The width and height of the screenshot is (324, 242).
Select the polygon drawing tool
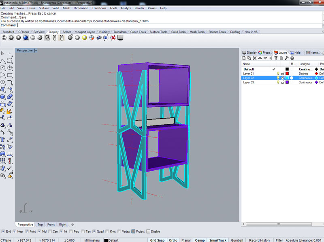tap(3, 82)
